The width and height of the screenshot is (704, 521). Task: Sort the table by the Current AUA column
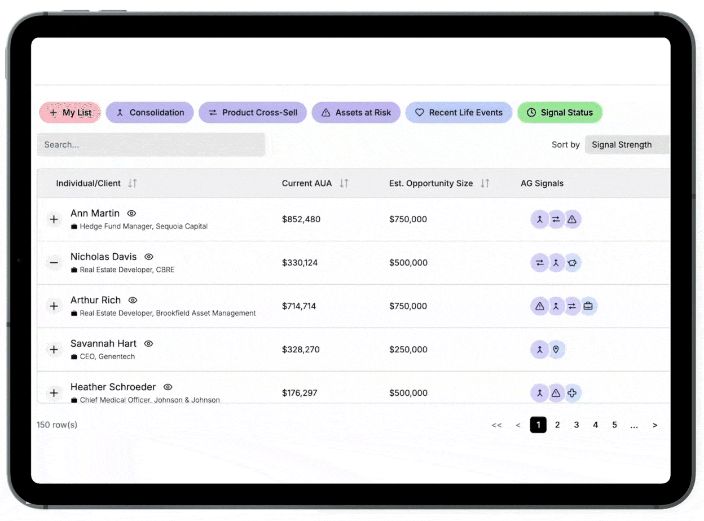coord(344,183)
